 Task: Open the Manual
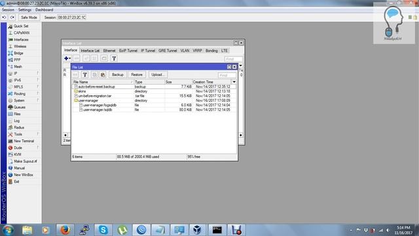[x=19, y=168]
